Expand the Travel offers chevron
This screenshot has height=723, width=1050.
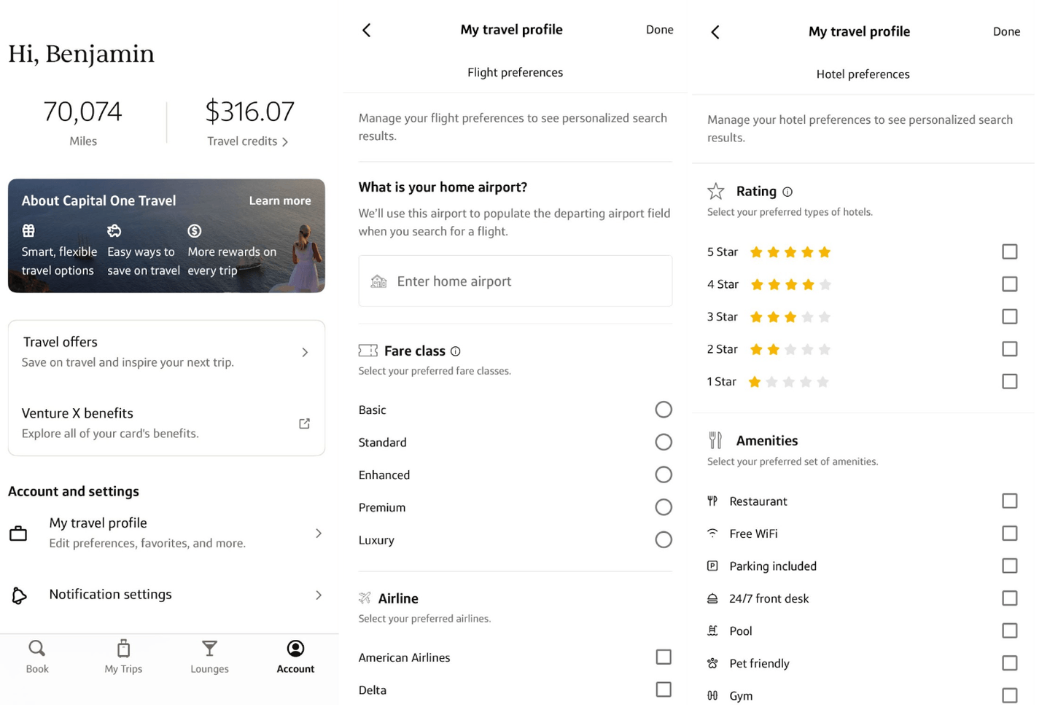click(x=305, y=353)
